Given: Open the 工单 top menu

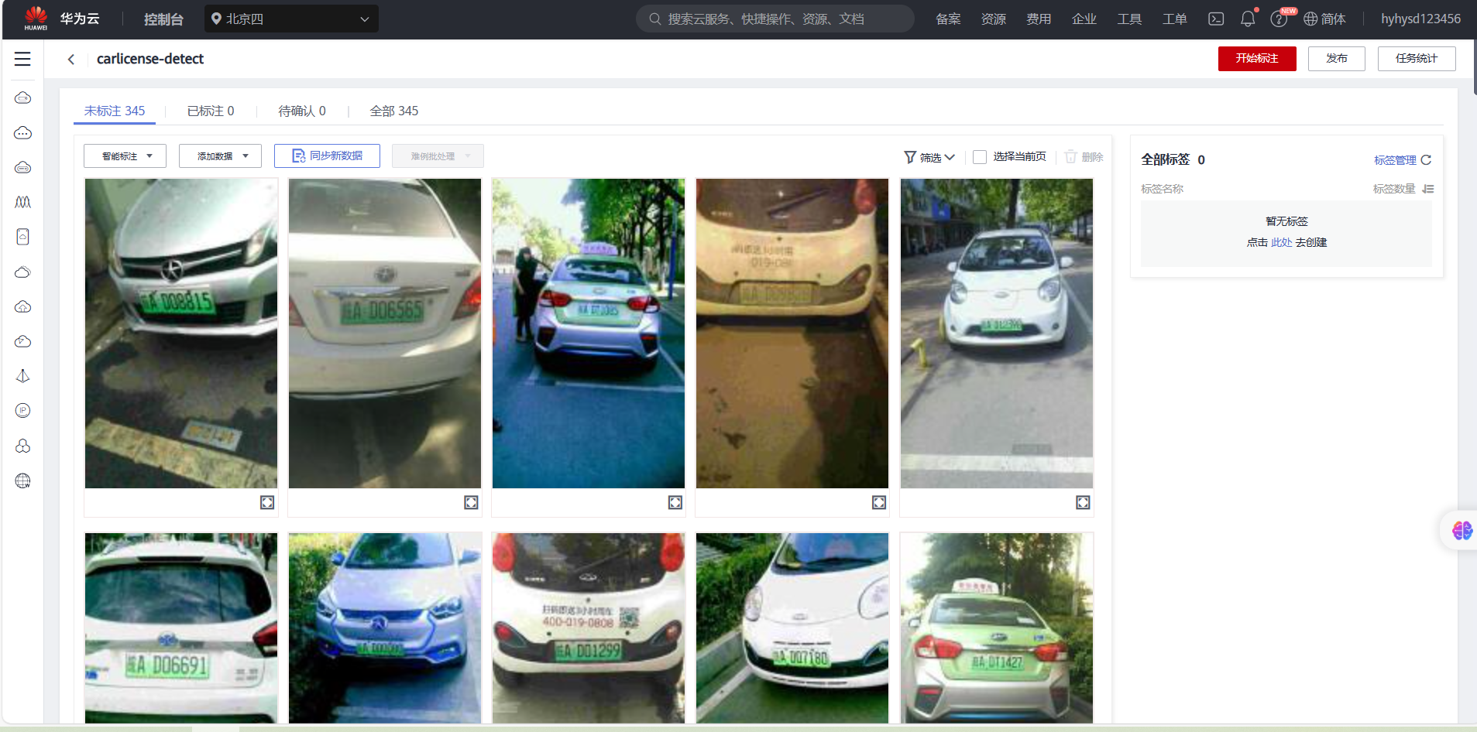Looking at the screenshot, I should 1175,19.
